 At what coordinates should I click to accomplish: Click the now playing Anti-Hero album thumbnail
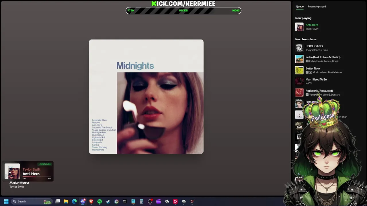299,27
